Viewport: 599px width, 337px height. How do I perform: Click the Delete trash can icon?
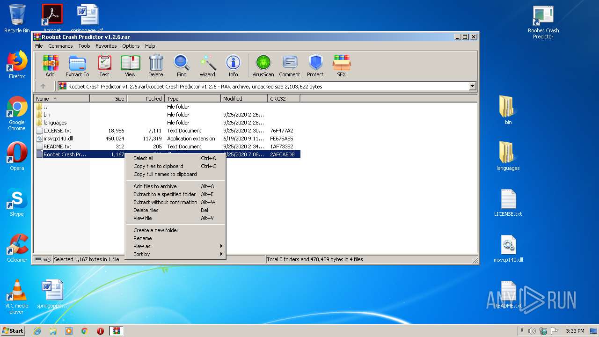tap(156, 66)
